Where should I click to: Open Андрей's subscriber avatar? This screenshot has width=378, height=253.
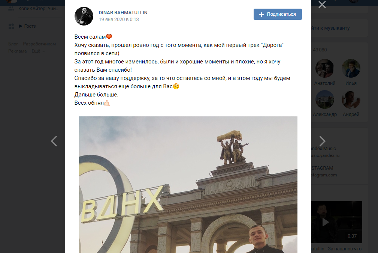click(x=351, y=99)
